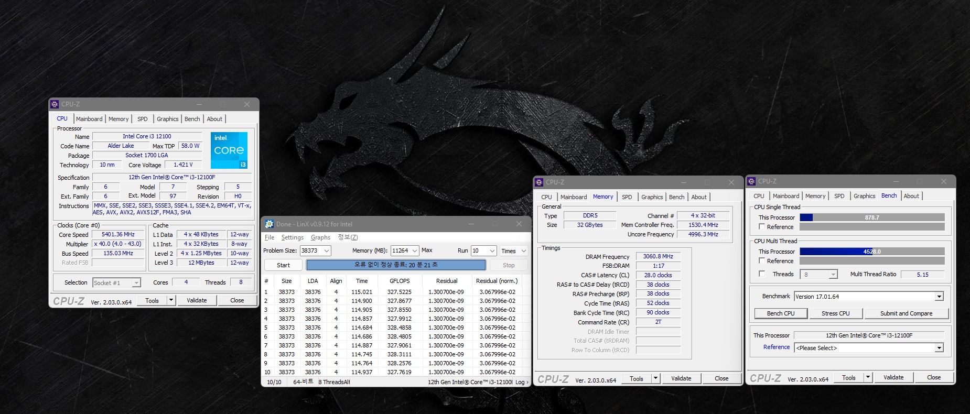Click the LinX completion progress bar
Image resolution: width=970 pixels, height=414 pixels.
click(x=396, y=265)
